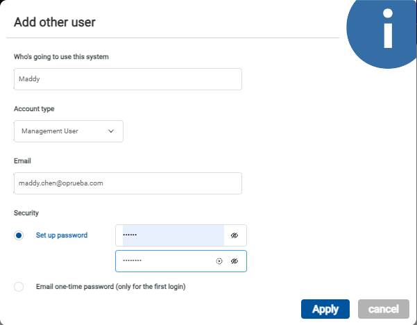The image size is (417, 325).
Task: Clear the confirm password field with the circled x
Action: (x=219, y=261)
